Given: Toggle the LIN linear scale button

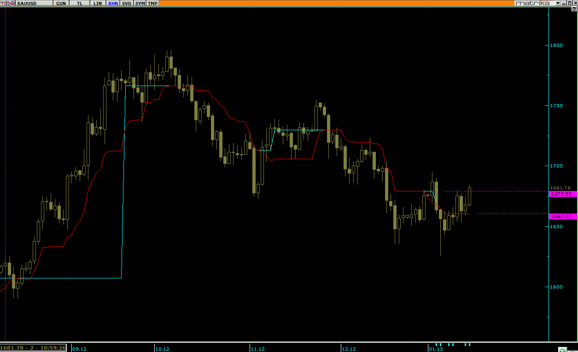Looking at the screenshot, I should (97, 3).
